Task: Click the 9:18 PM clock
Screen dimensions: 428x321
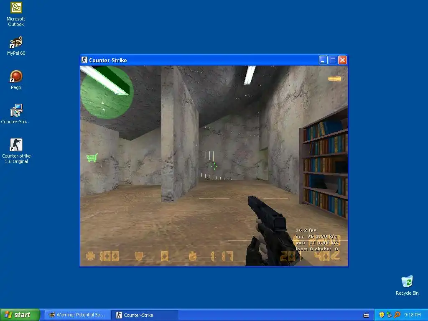Action: (413, 315)
